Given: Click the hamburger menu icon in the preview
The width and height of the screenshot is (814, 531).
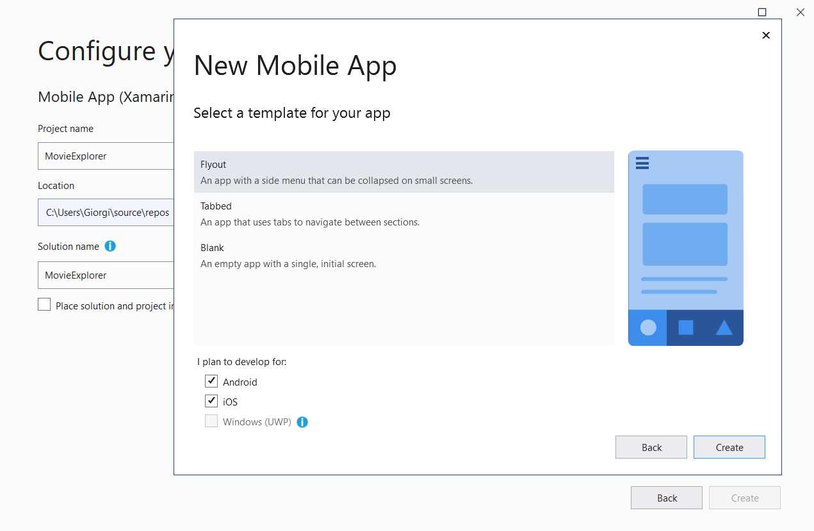Looking at the screenshot, I should pyautogui.click(x=642, y=163).
